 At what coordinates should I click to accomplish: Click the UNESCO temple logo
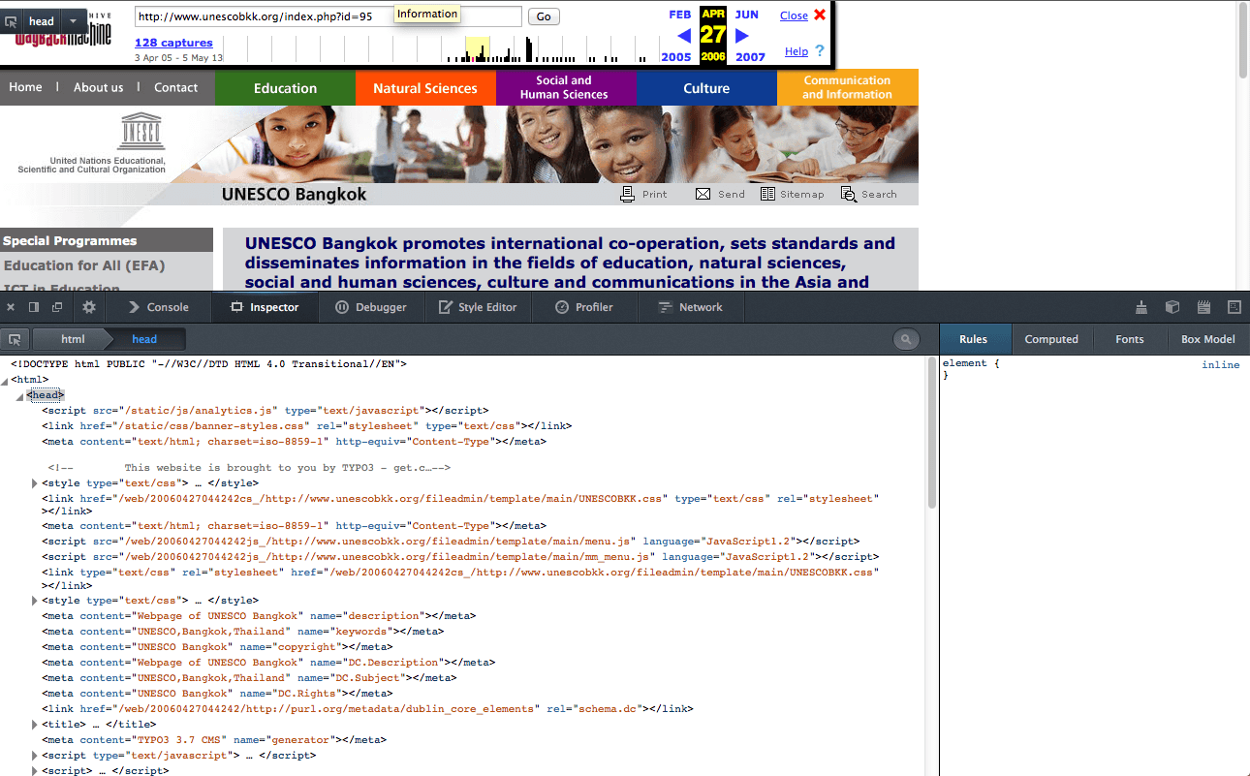point(142,131)
